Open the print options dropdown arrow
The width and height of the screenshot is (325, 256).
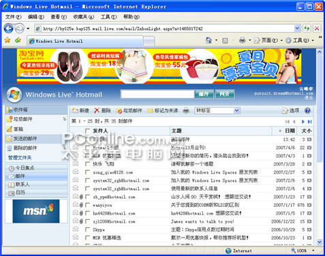(249, 40)
